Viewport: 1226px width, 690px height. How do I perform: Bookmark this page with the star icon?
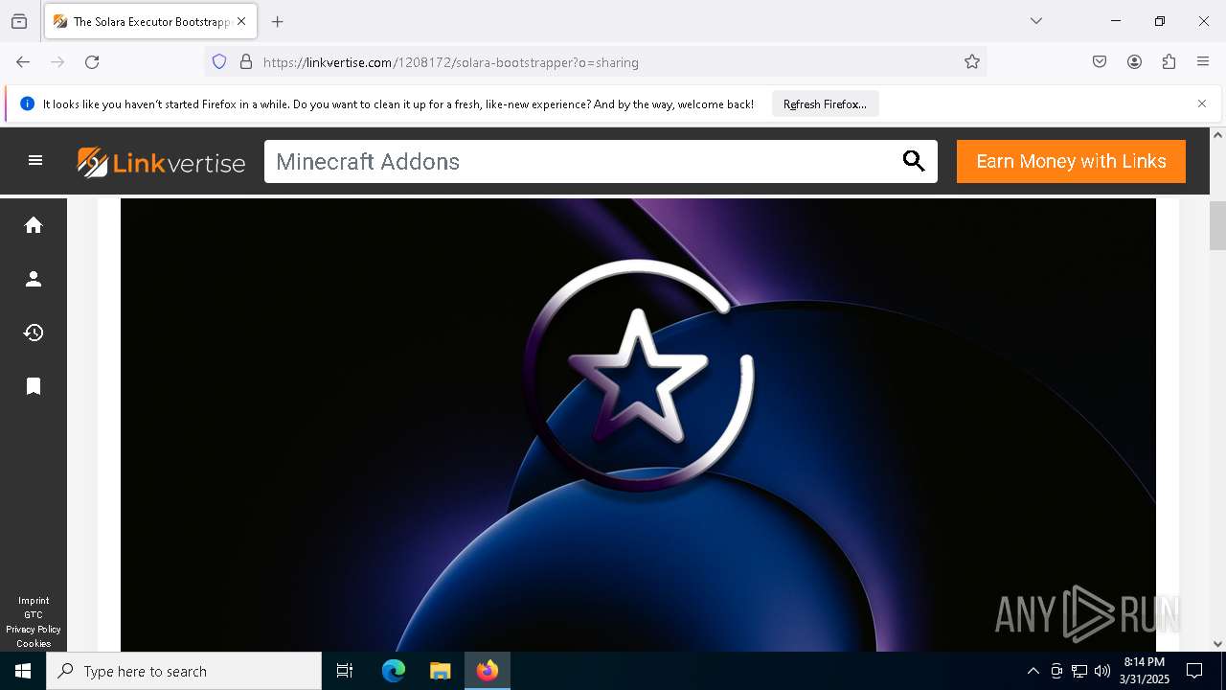tap(972, 62)
